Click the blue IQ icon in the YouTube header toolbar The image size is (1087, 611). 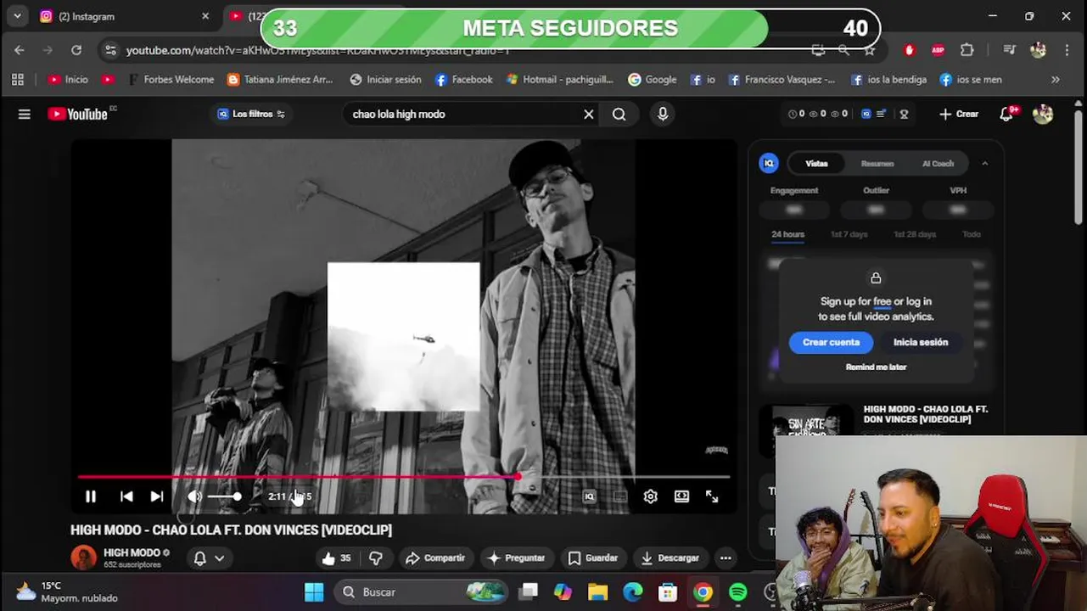(x=866, y=114)
